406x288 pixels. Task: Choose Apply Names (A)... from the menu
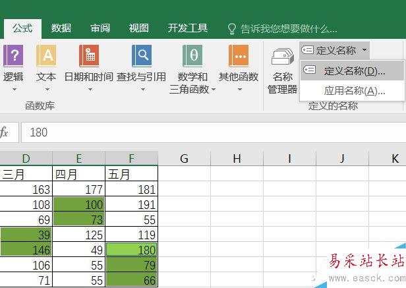(354, 91)
